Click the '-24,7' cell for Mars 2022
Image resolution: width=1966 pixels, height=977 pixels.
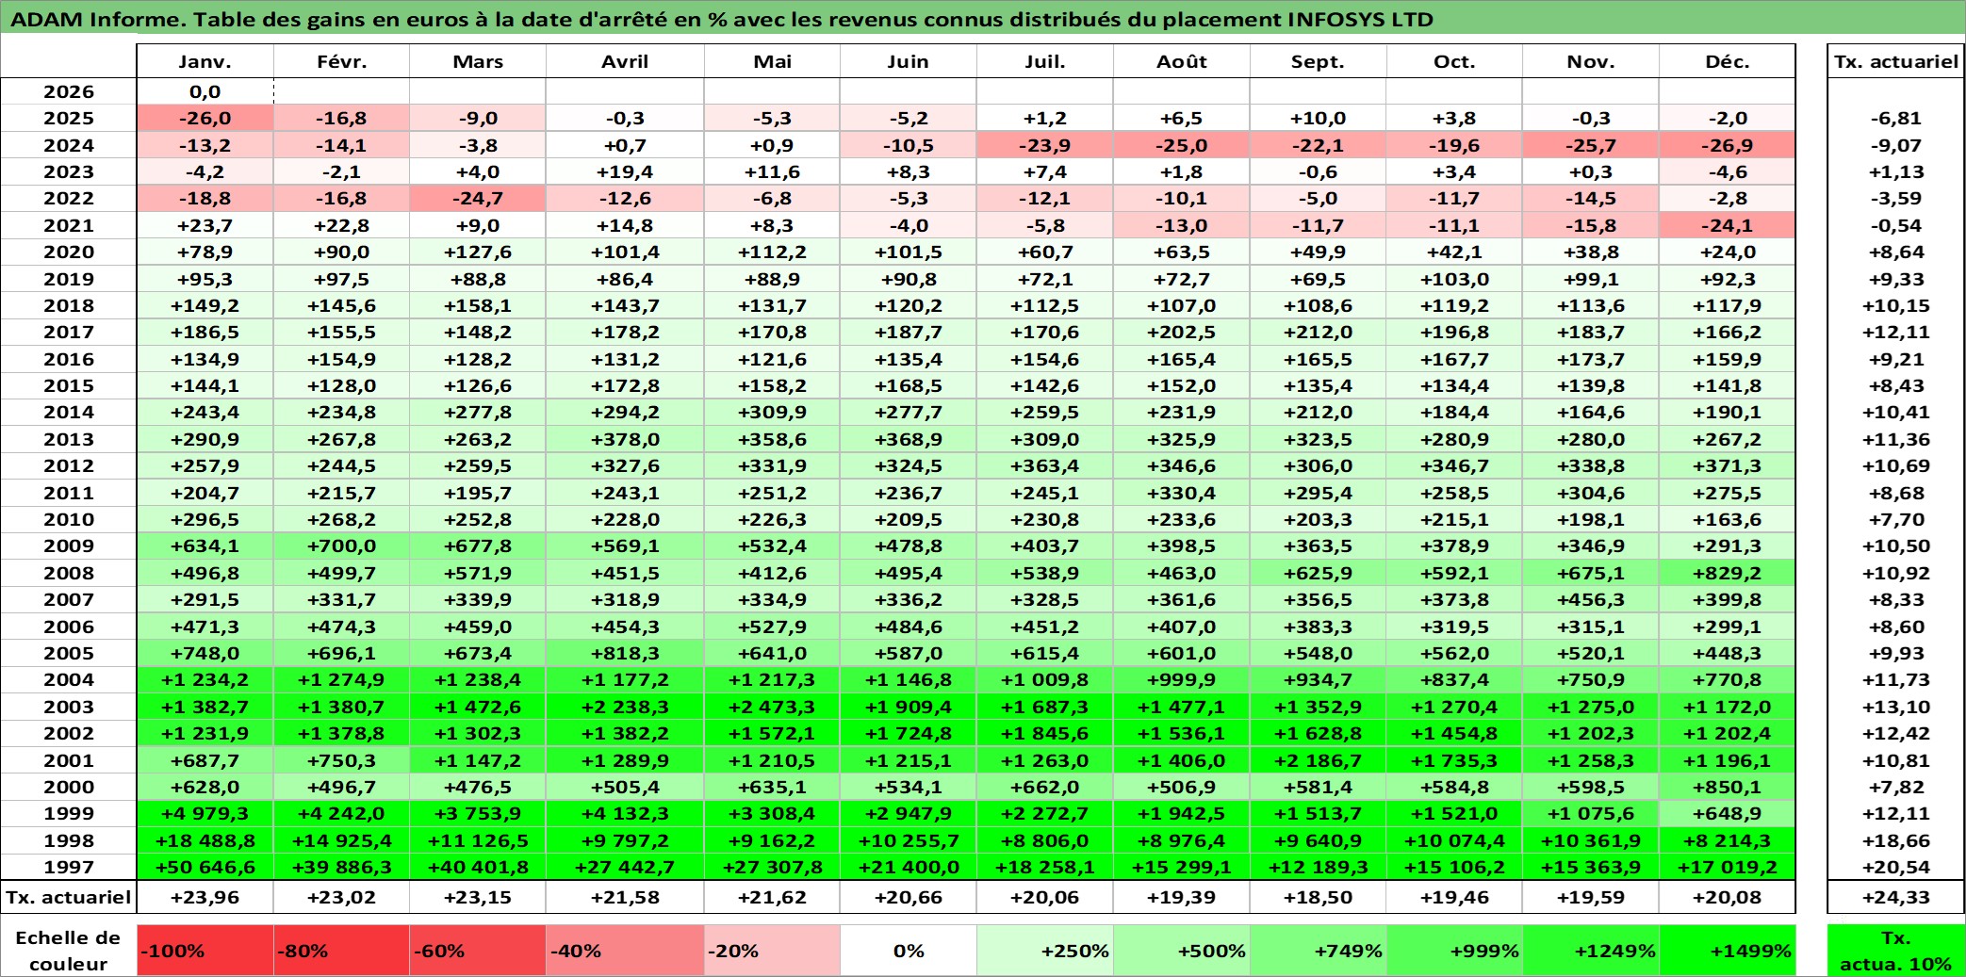click(x=478, y=199)
